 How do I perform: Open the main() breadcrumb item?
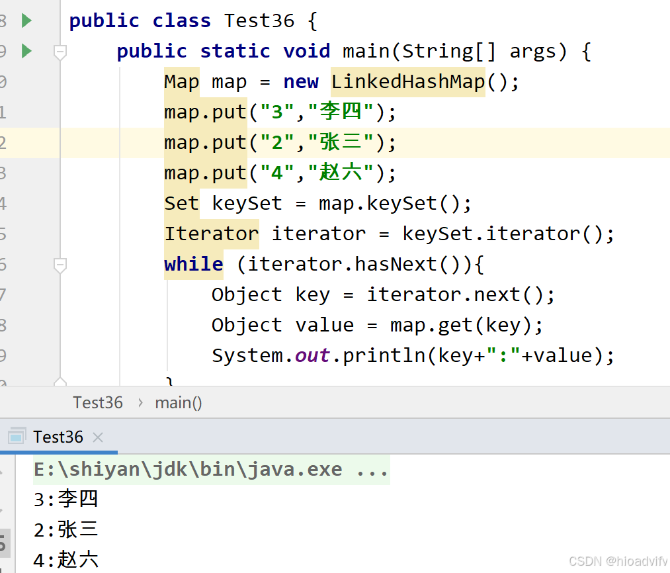coord(177,402)
